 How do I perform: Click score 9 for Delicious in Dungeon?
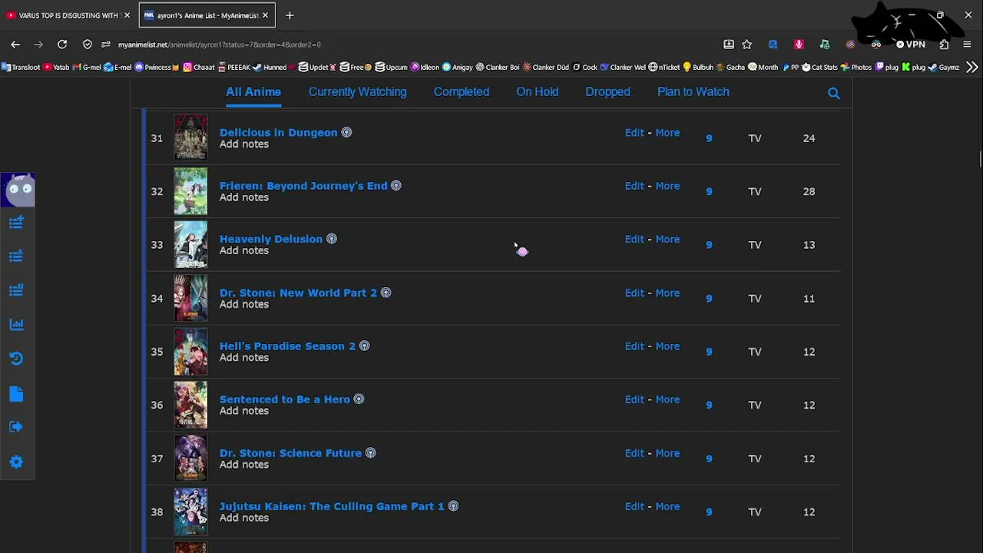(709, 138)
